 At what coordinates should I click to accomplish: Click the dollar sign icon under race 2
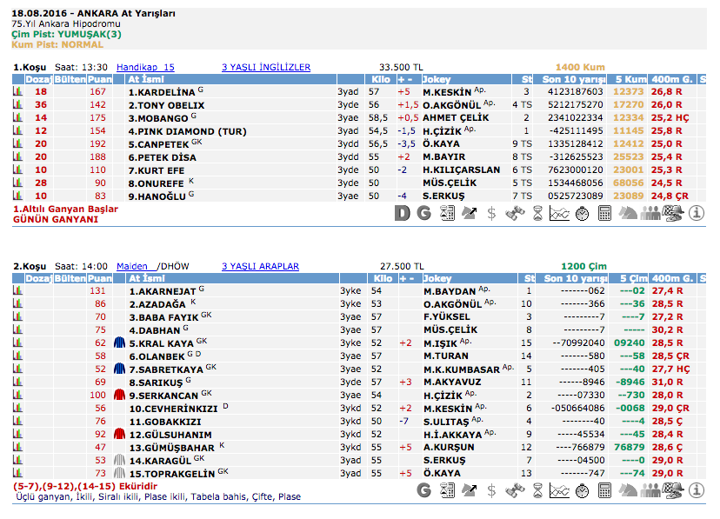491,491
